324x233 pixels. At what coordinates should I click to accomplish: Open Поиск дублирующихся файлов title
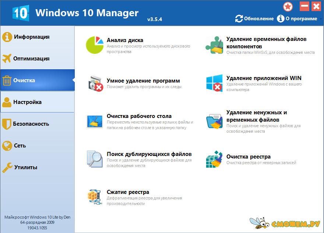(149, 154)
